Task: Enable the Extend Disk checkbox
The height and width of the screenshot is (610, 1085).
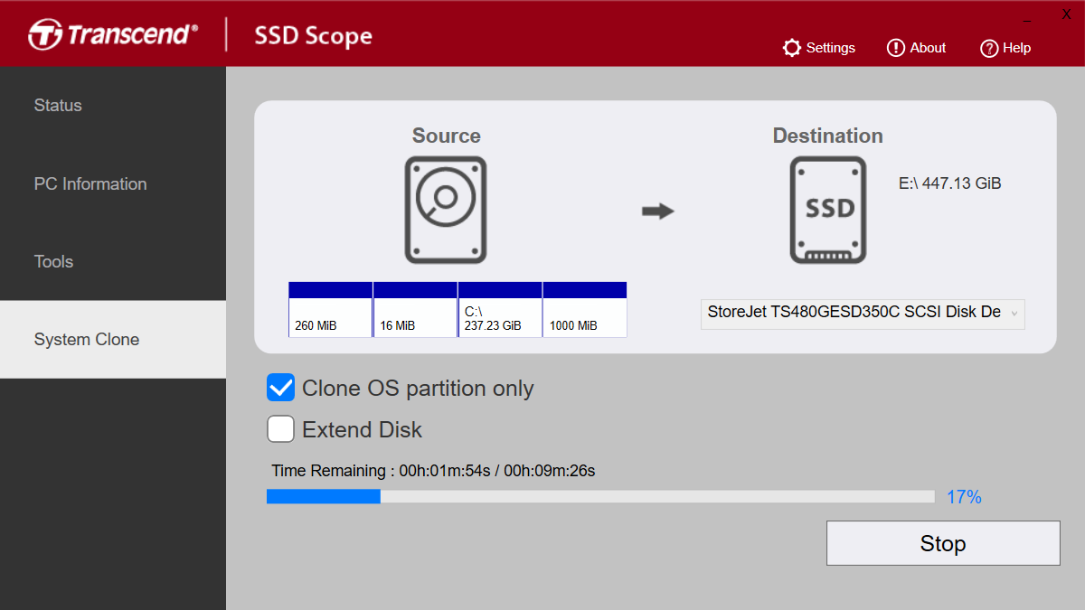Action: click(281, 429)
